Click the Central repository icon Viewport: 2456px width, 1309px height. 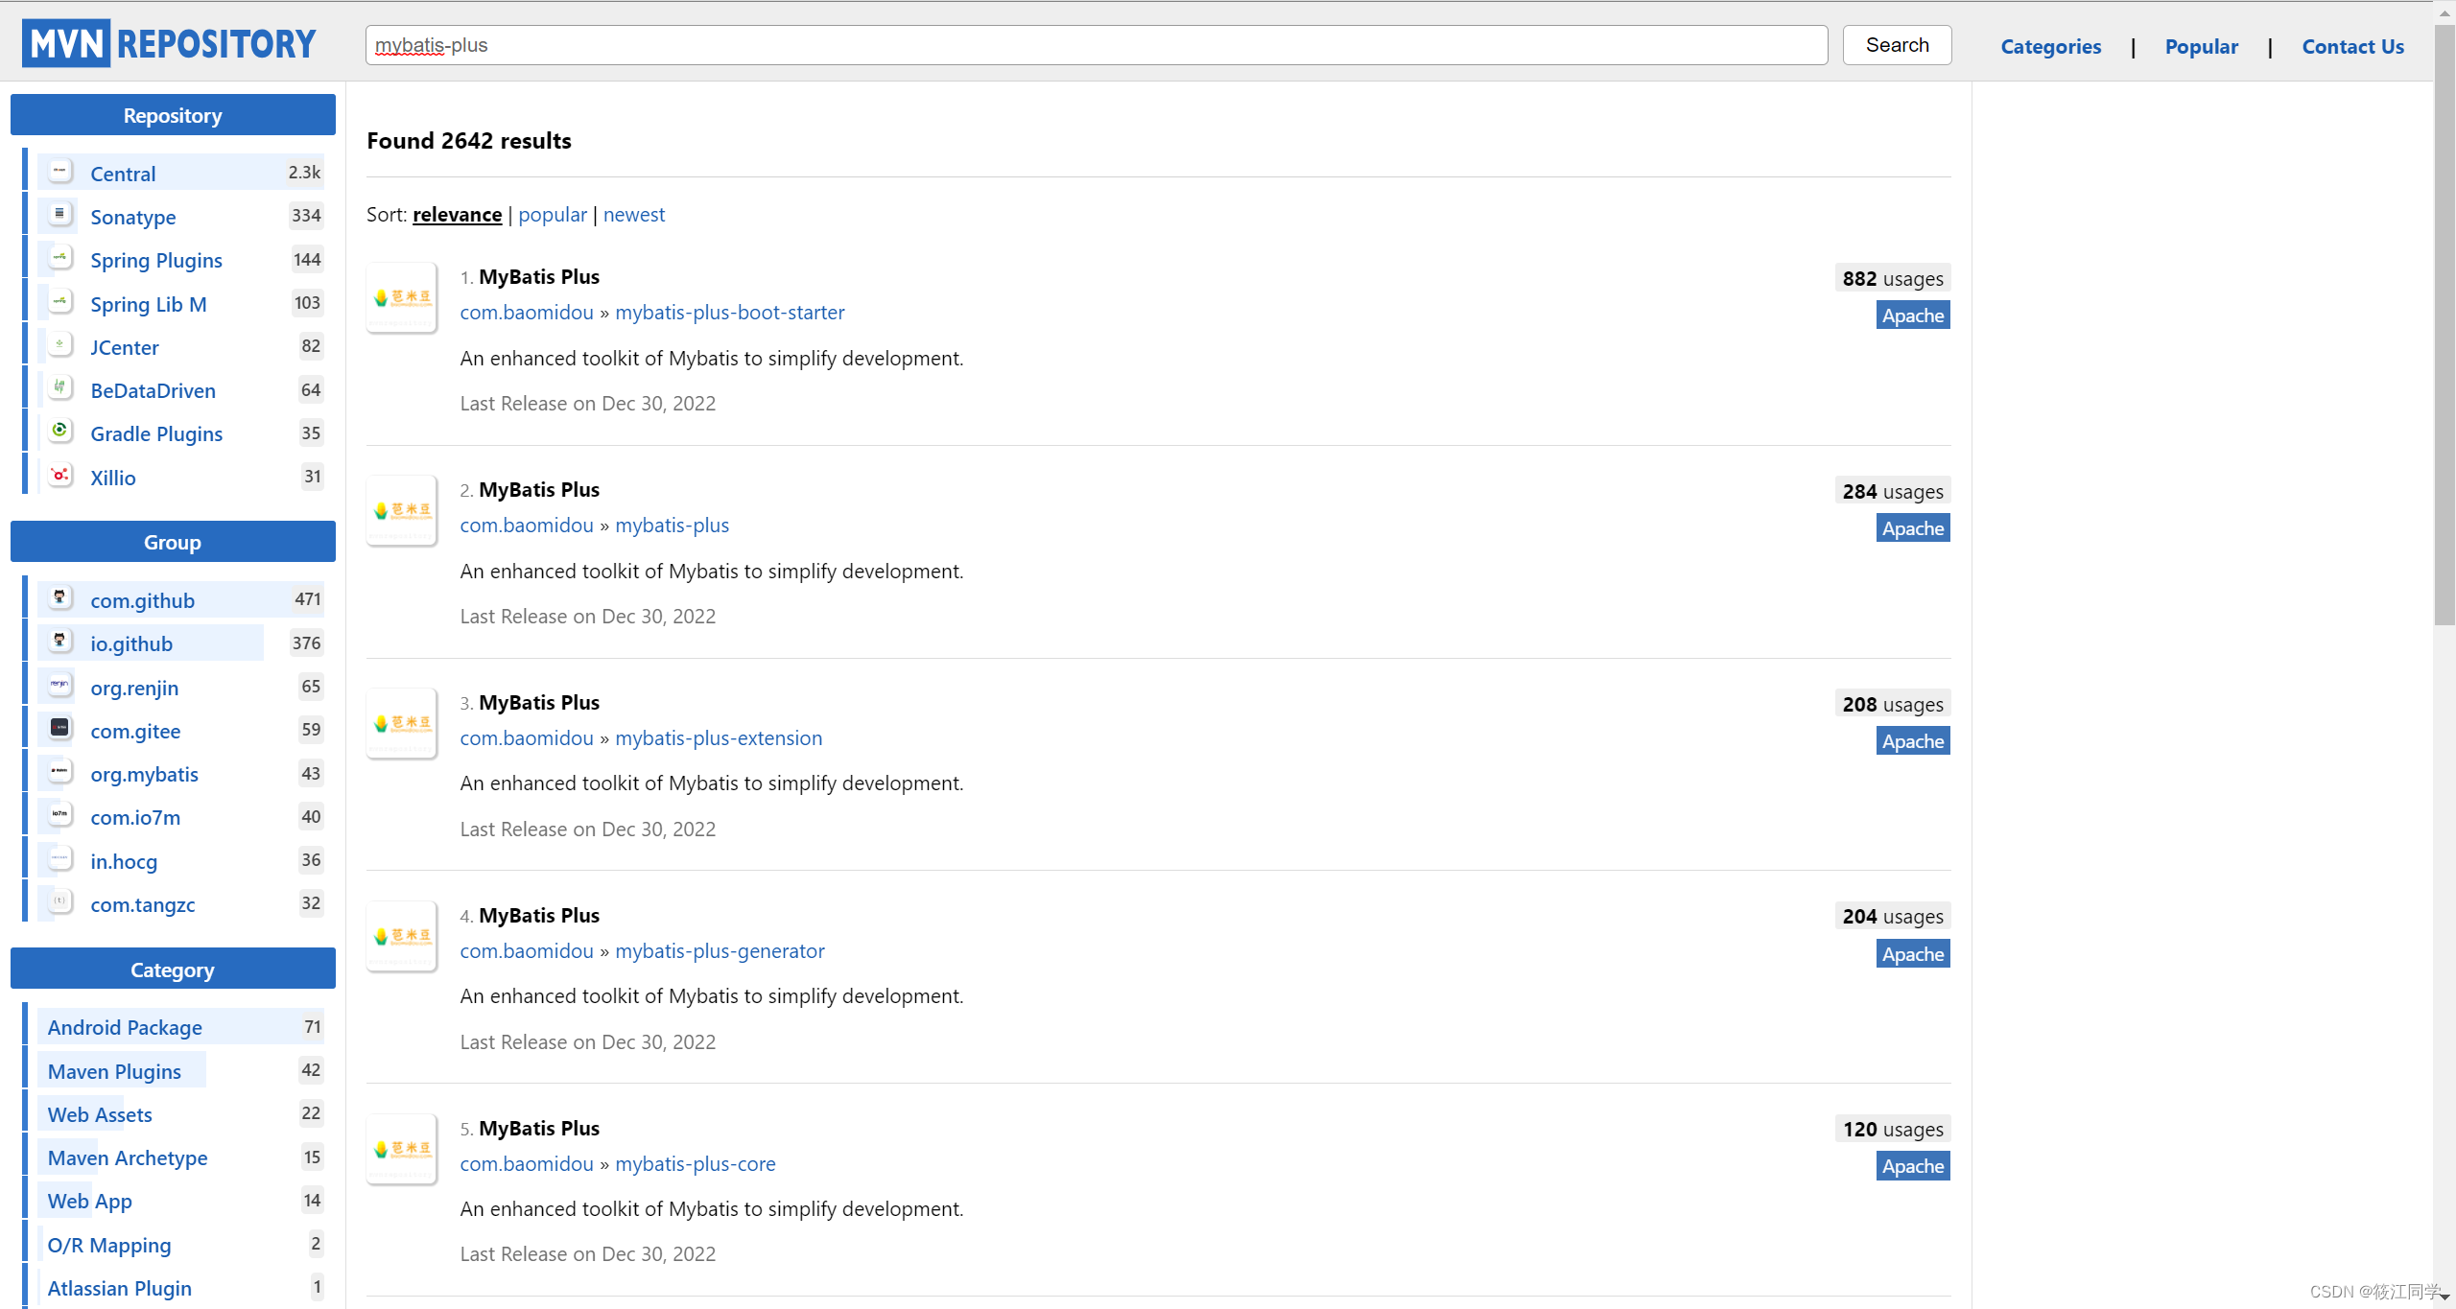click(60, 172)
